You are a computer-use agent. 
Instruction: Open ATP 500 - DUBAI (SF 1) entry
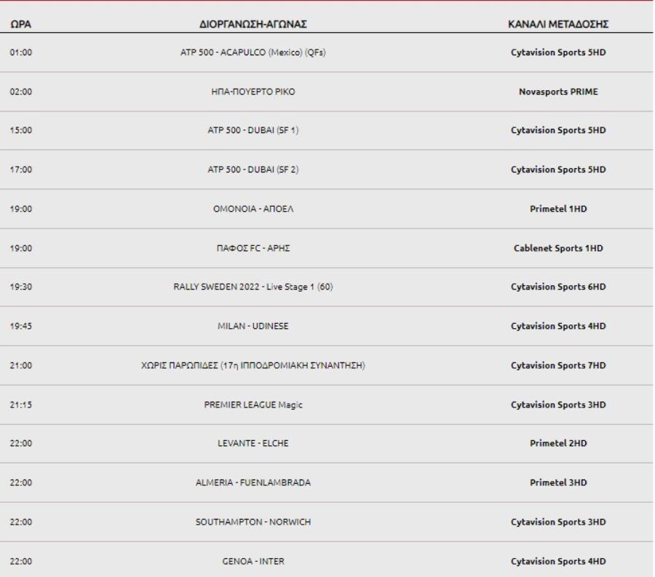point(253,130)
